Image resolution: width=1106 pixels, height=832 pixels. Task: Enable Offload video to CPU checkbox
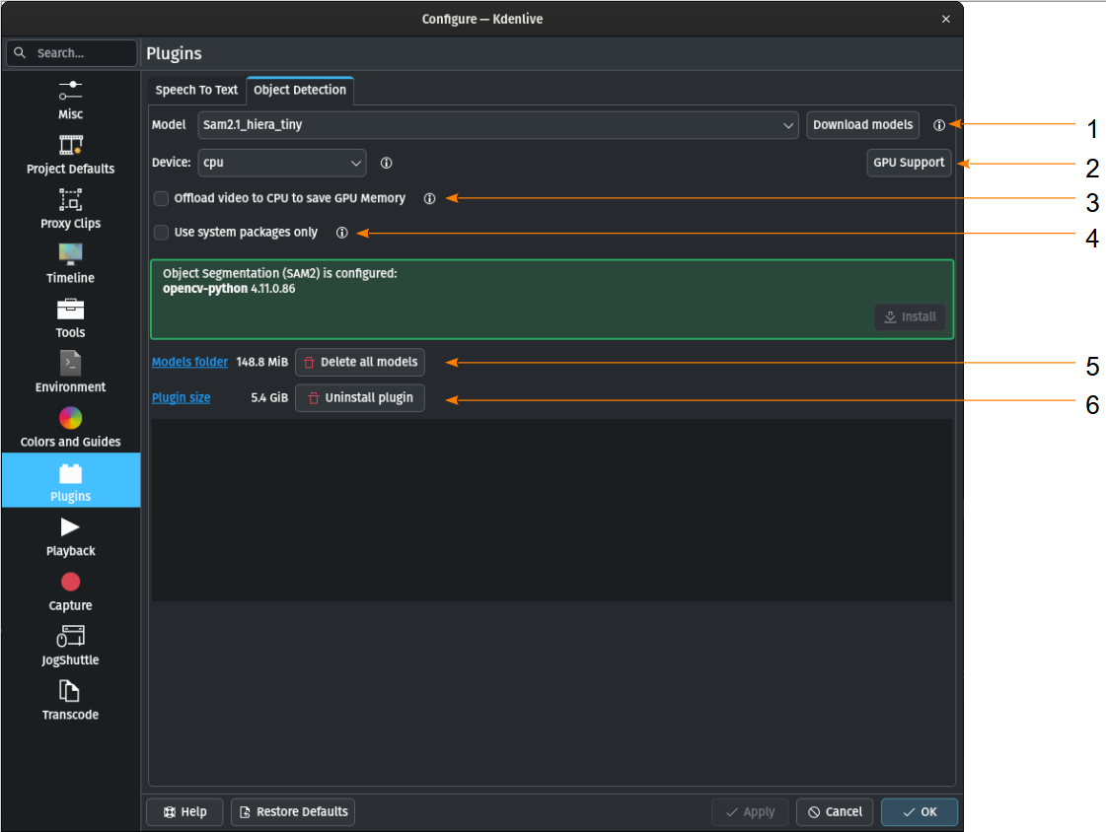(162, 199)
